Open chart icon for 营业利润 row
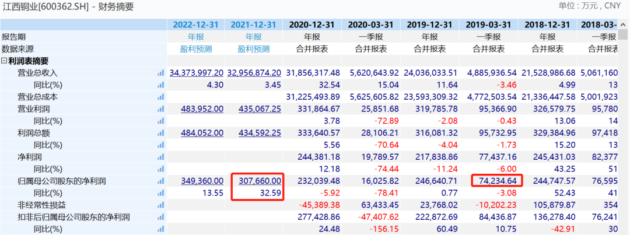 161,109
